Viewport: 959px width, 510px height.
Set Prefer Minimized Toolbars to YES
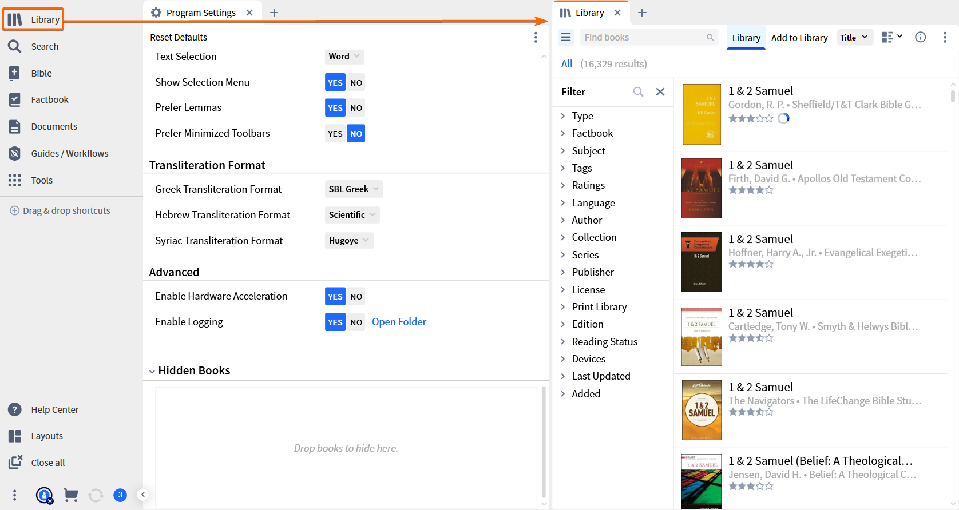pyautogui.click(x=335, y=134)
